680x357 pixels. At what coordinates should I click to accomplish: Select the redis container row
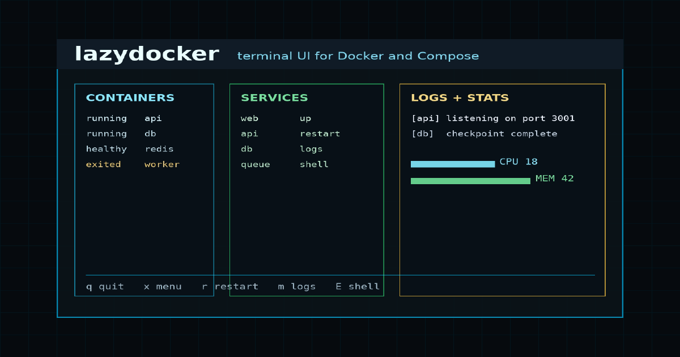coord(130,149)
